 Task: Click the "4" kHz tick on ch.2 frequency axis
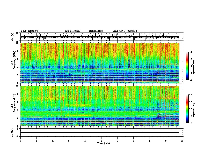point(18,110)
